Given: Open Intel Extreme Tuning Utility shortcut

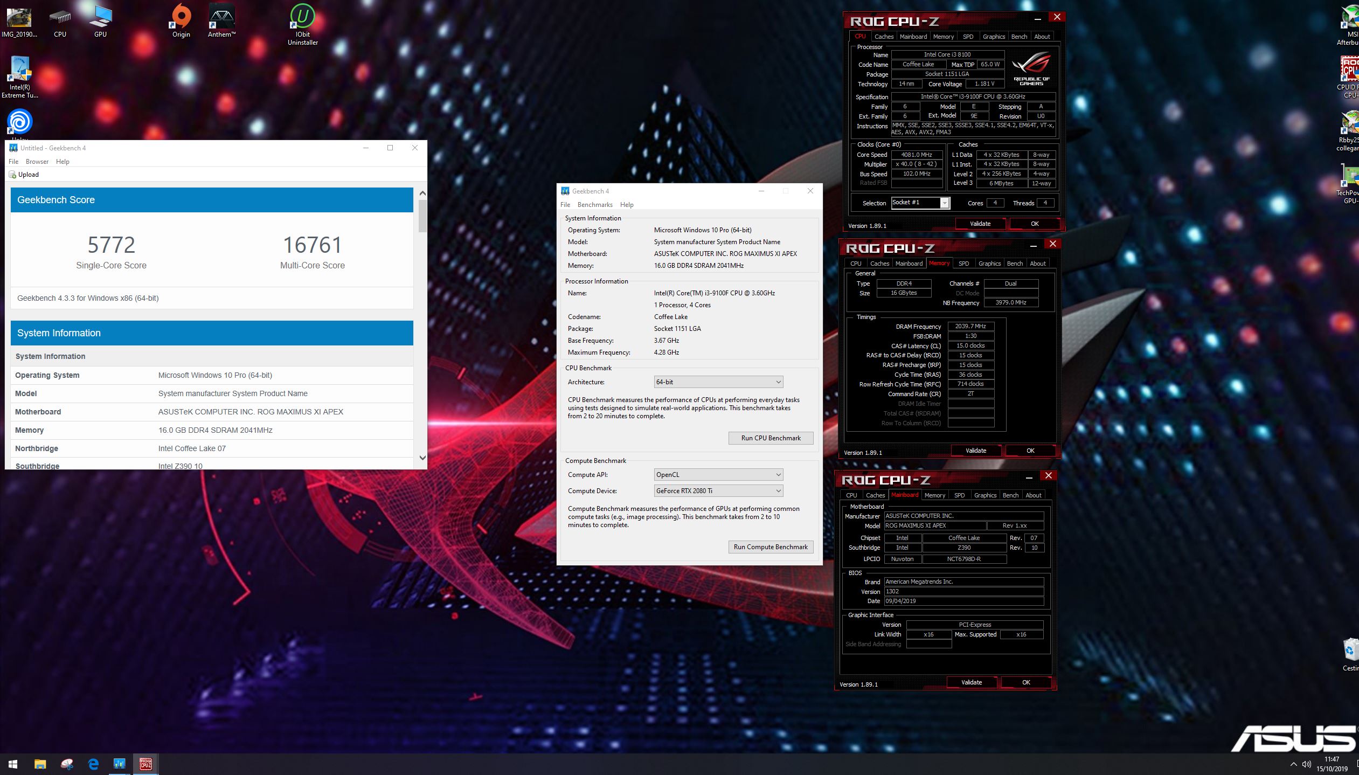Looking at the screenshot, I should point(20,78).
